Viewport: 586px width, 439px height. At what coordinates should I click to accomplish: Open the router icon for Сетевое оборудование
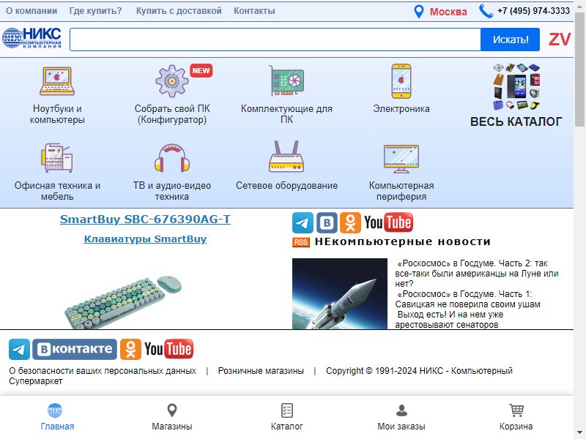coord(286,157)
